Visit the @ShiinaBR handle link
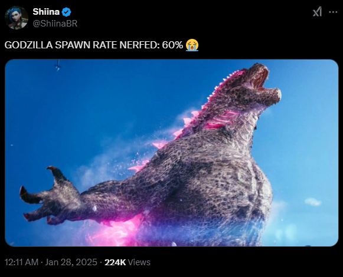Screen dimensions: 343x277 pos(55,24)
